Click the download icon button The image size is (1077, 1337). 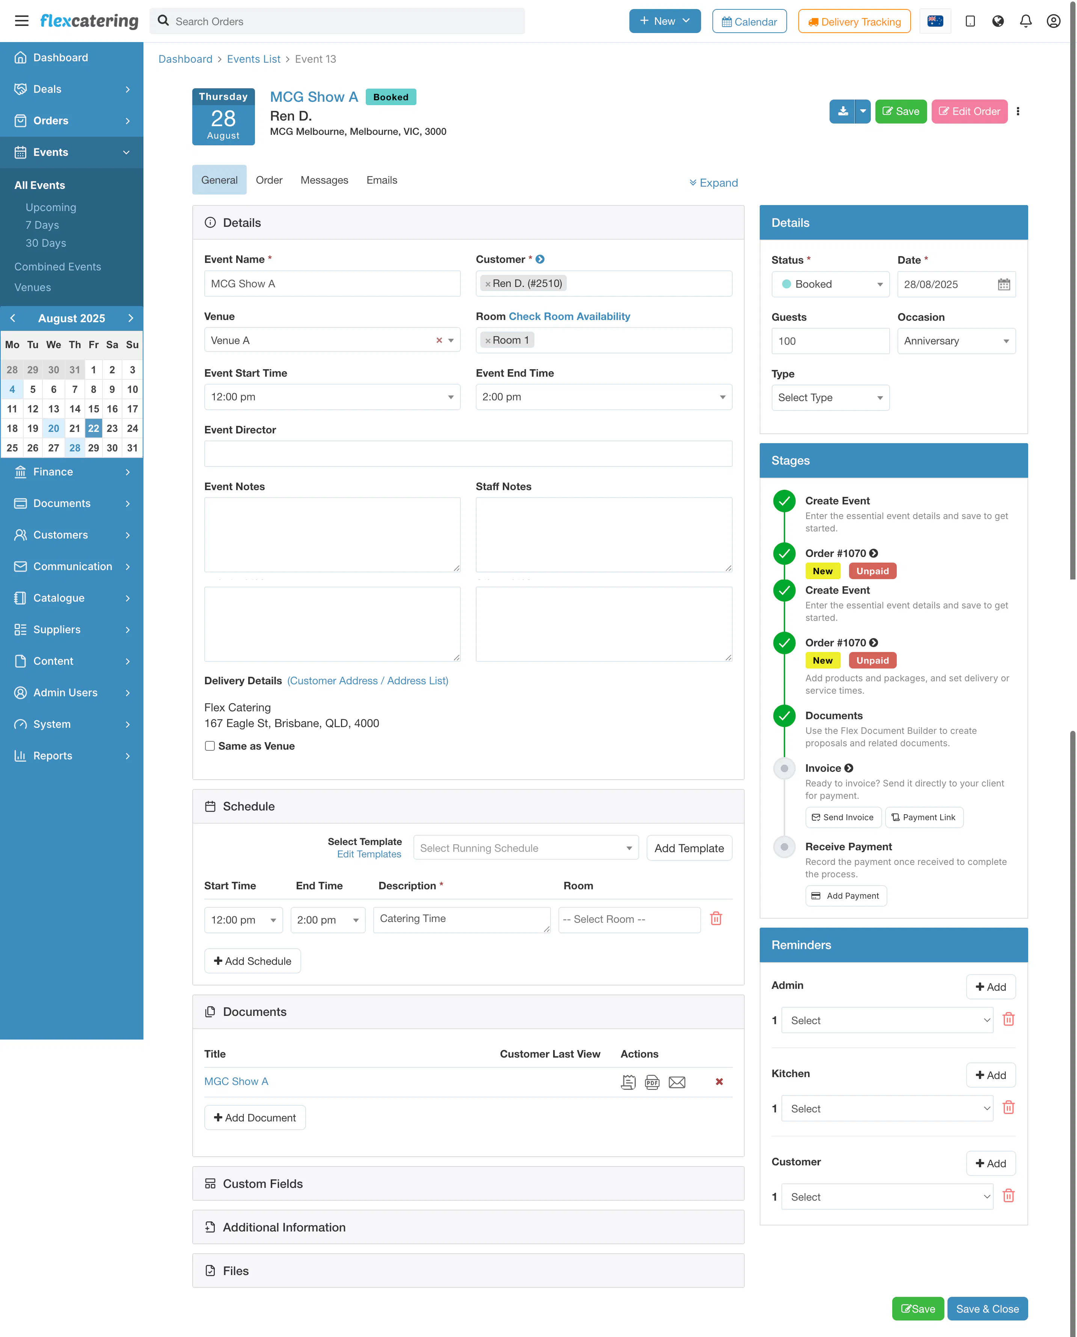click(843, 112)
